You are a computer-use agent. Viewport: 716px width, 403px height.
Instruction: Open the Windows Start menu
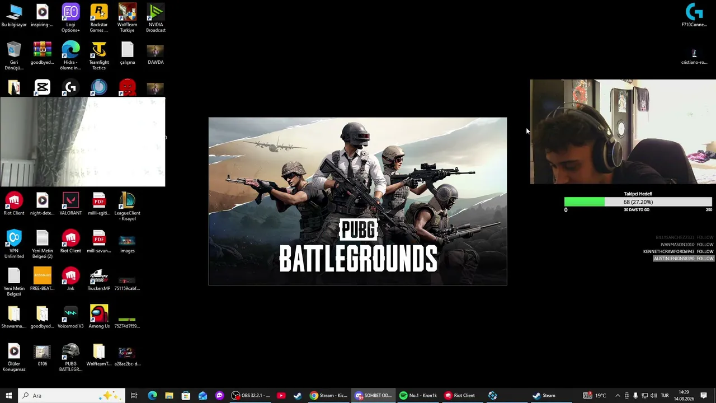click(8, 396)
